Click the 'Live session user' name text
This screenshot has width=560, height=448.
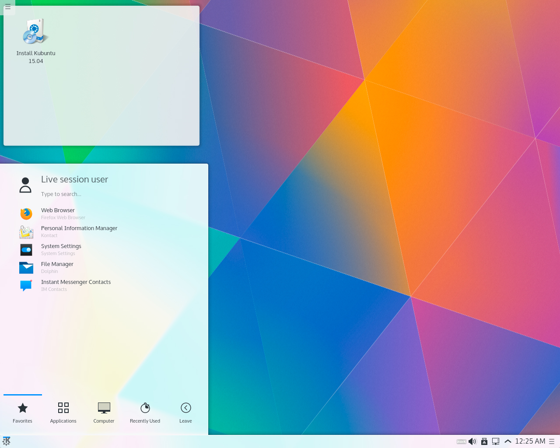coord(74,179)
